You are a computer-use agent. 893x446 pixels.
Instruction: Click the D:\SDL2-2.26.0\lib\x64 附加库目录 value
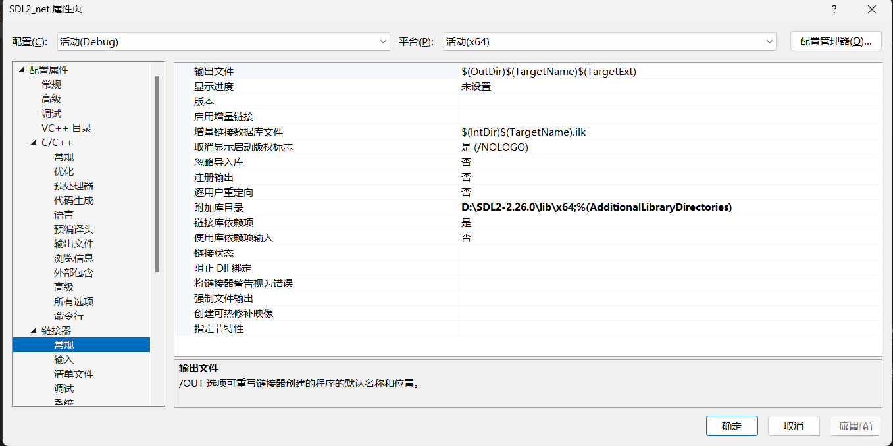click(x=597, y=207)
